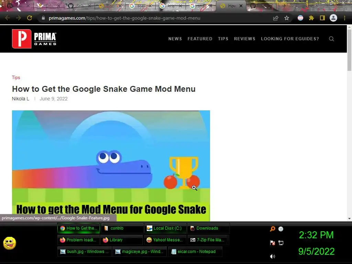The image size is (352, 264).
Task: Go back to the previous page
Action: (8, 18)
